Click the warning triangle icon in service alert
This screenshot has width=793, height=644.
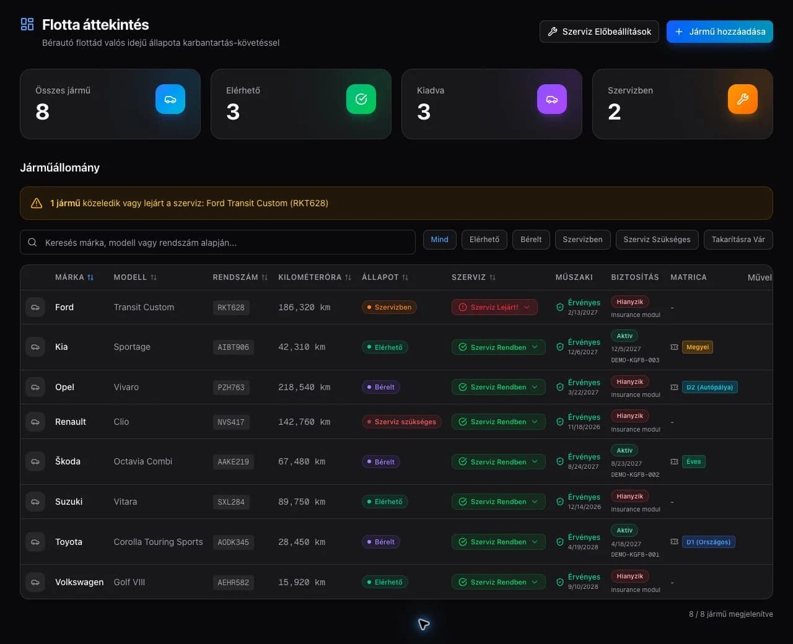[37, 203]
